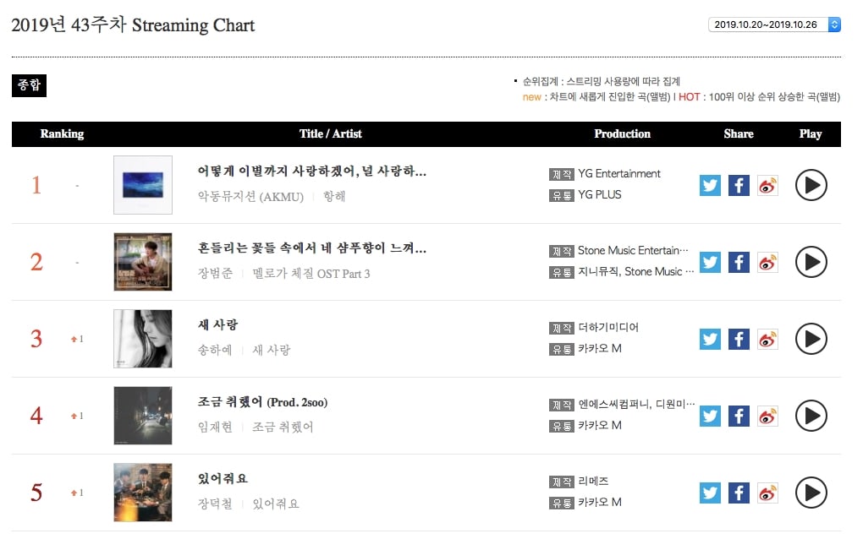Image resolution: width=863 pixels, height=539 pixels.
Task: Share 조금 취했어 on Twitter
Action: [711, 416]
